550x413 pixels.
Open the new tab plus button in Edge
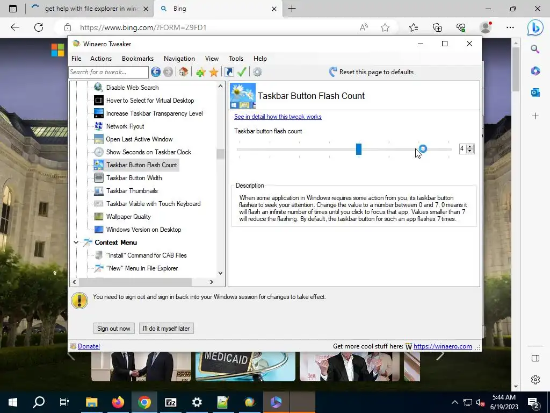coord(292,9)
